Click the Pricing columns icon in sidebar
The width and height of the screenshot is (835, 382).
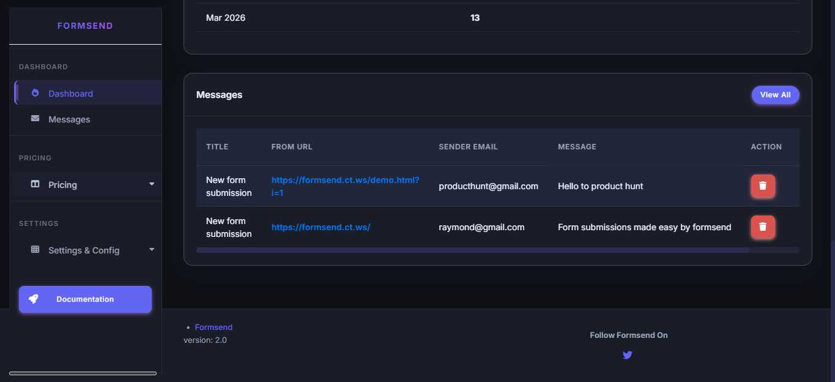[x=35, y=184]
